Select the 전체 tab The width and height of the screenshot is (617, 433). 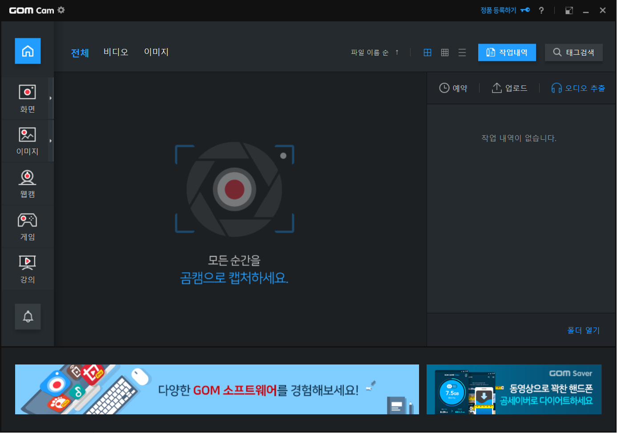point(80,53)
